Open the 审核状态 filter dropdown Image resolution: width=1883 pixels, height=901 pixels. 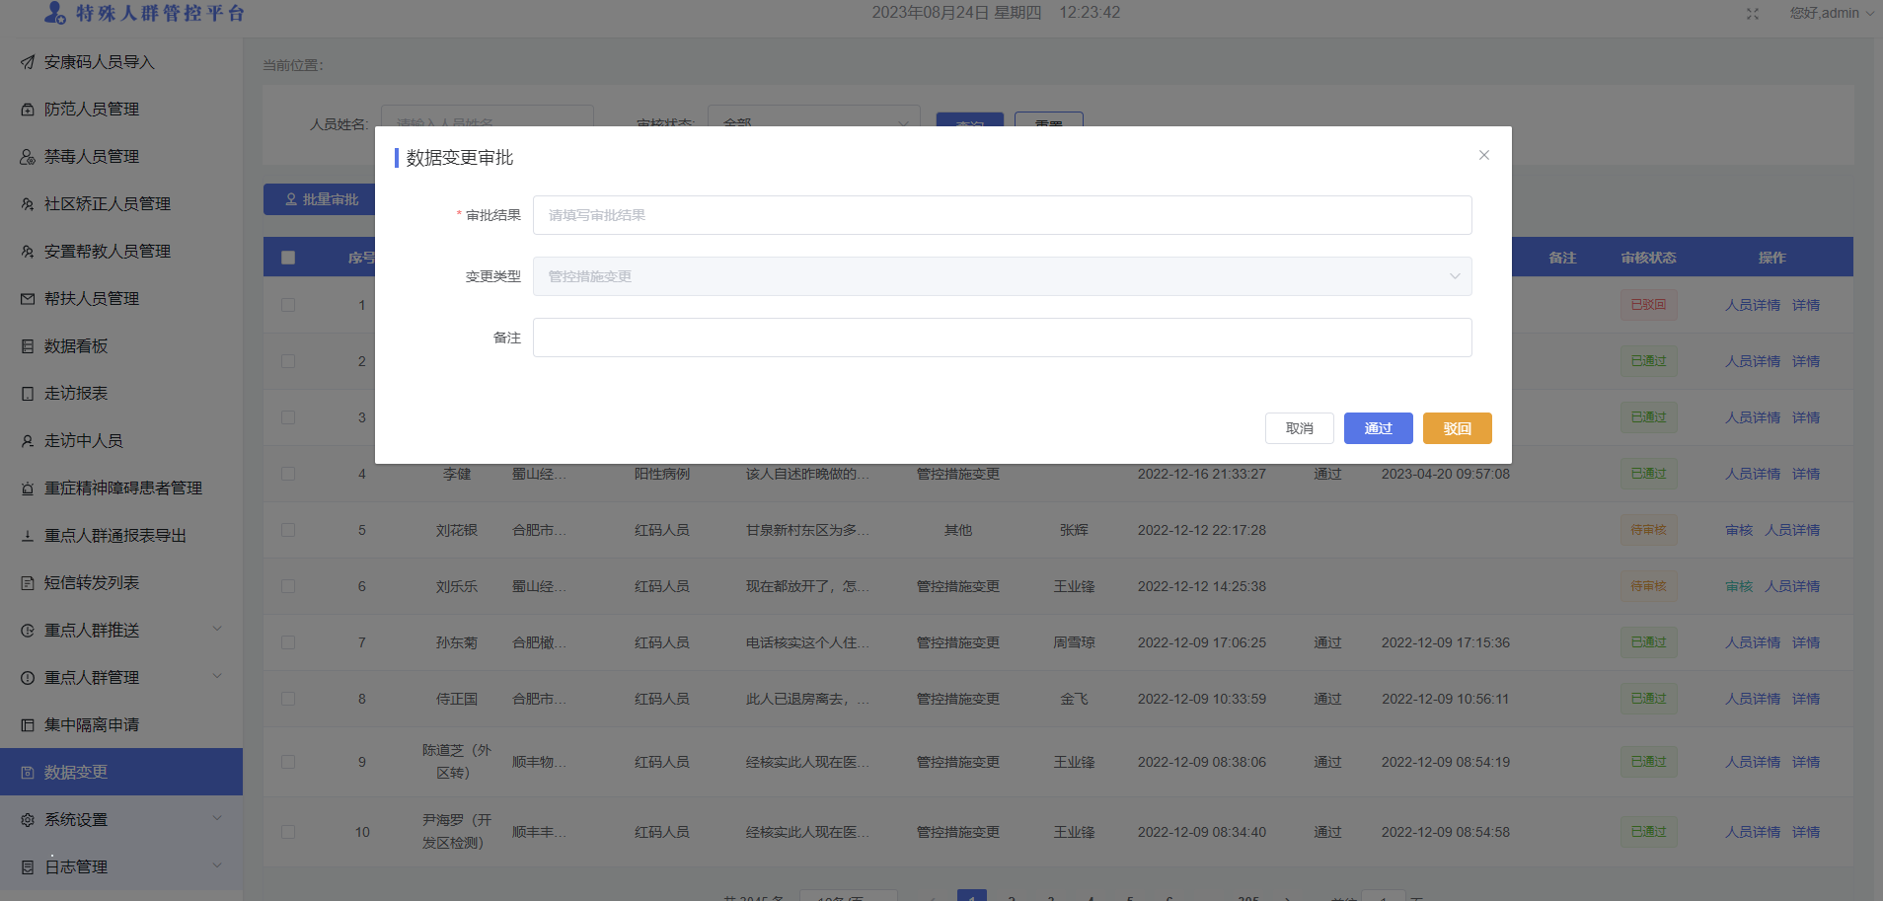click(x=814, y=115)
